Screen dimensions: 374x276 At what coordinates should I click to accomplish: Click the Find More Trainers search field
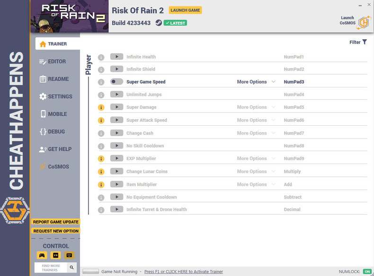pyautogui.click(x=51, y=267)
